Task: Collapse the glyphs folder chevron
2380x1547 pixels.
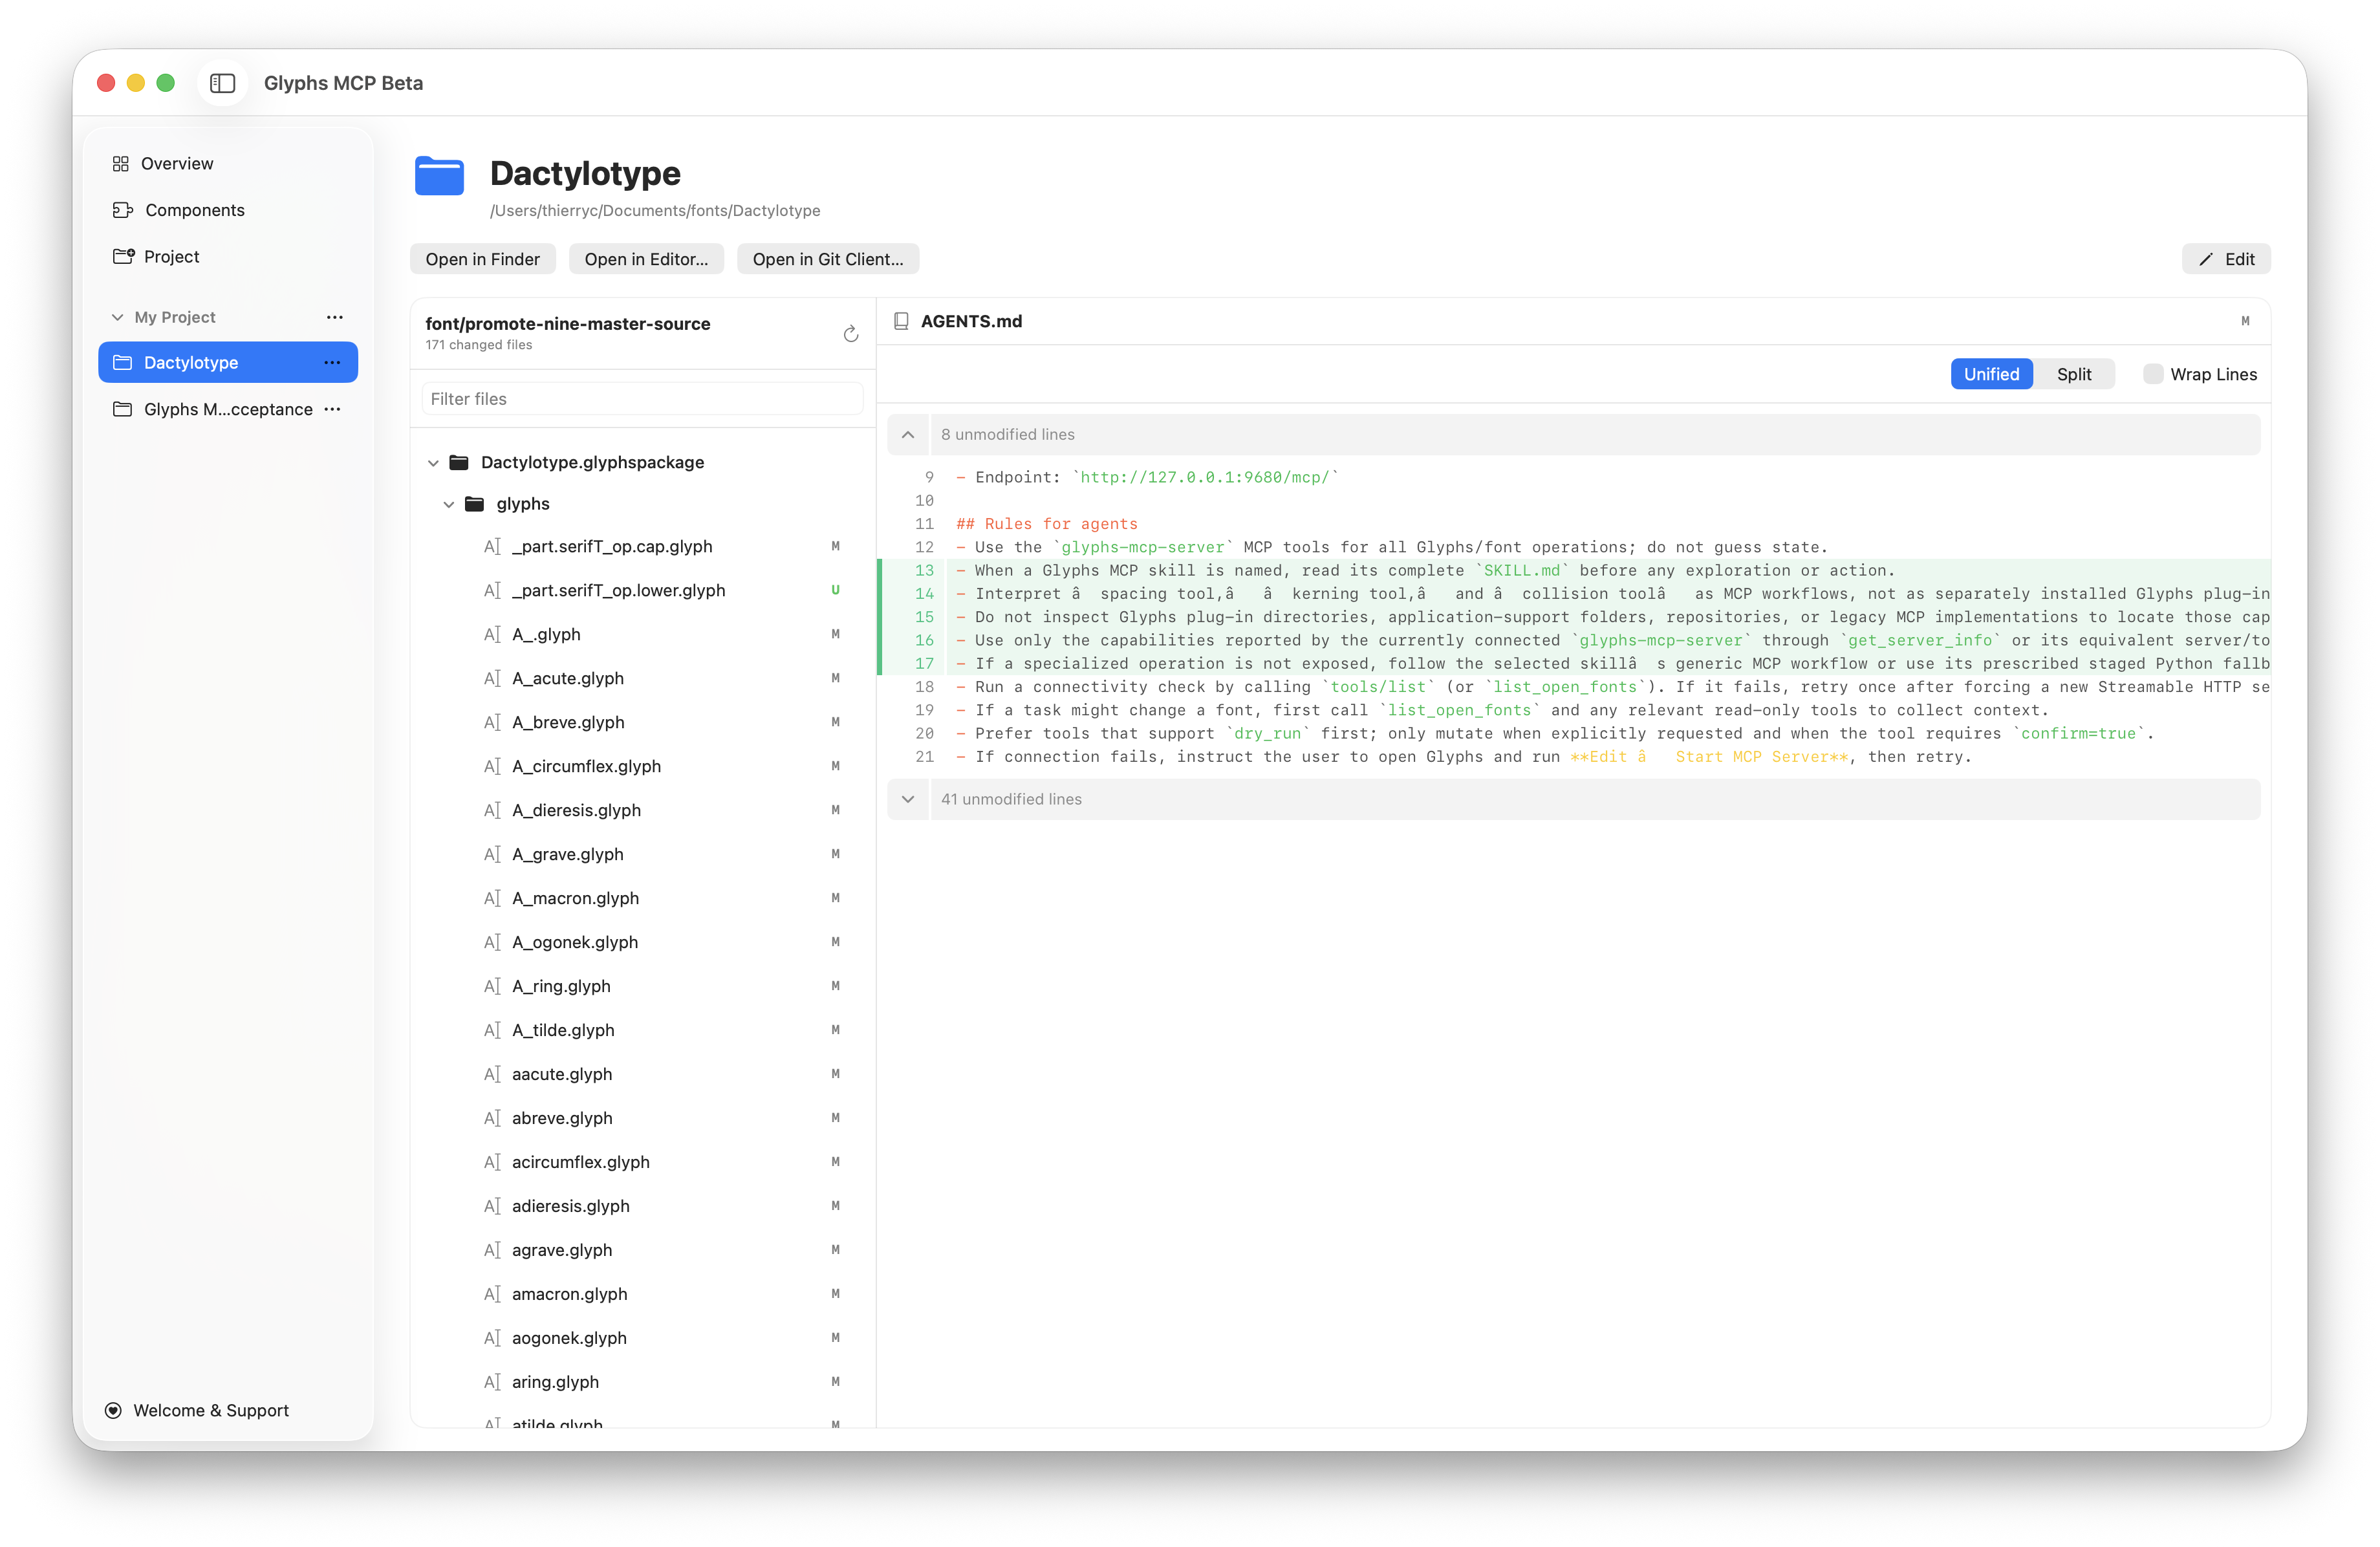Action: click(x=449, y=504)
